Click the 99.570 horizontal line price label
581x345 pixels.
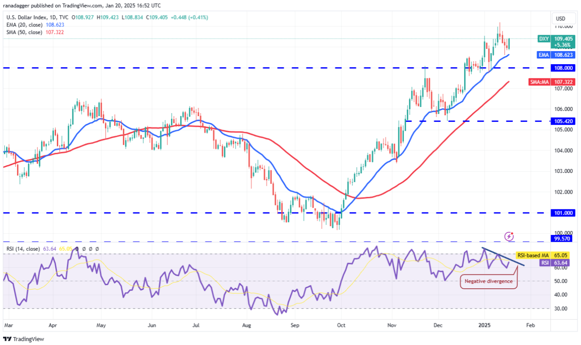coord(564,239)
